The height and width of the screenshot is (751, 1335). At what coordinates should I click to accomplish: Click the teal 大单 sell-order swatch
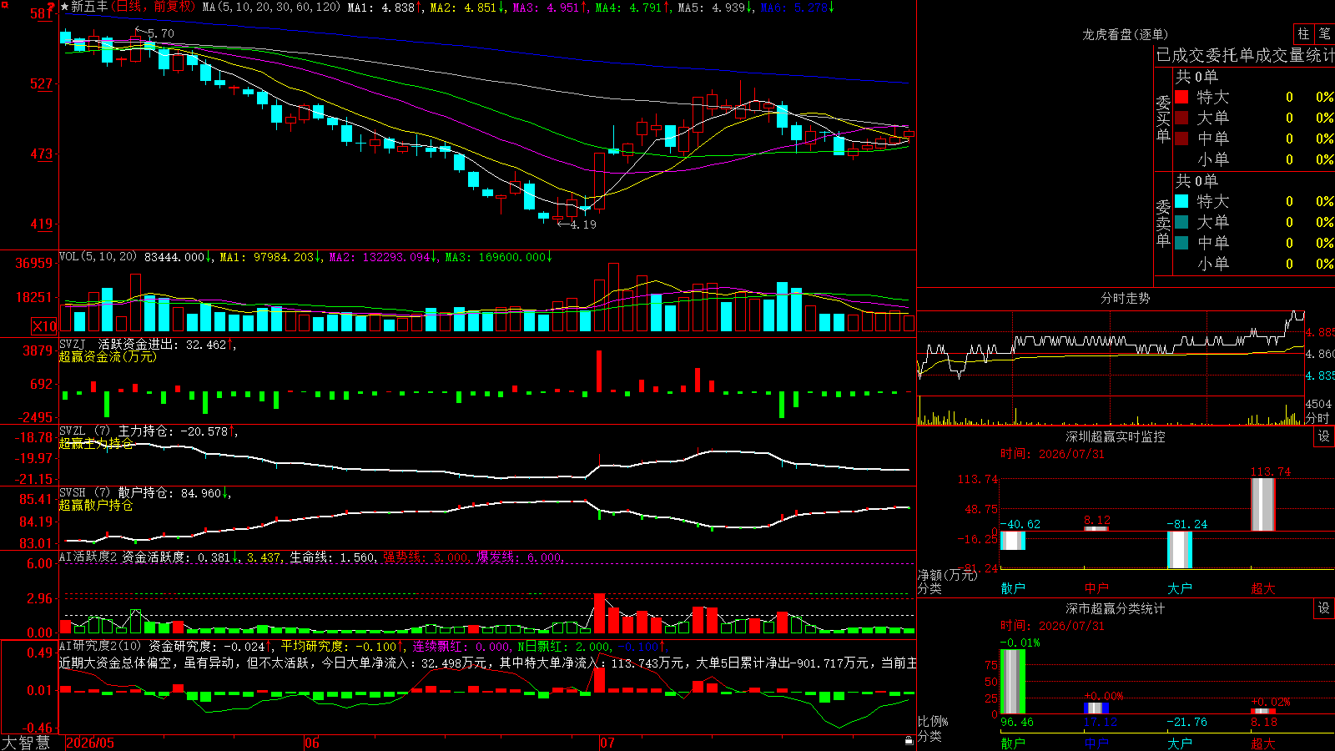(x=1181, y=222)
